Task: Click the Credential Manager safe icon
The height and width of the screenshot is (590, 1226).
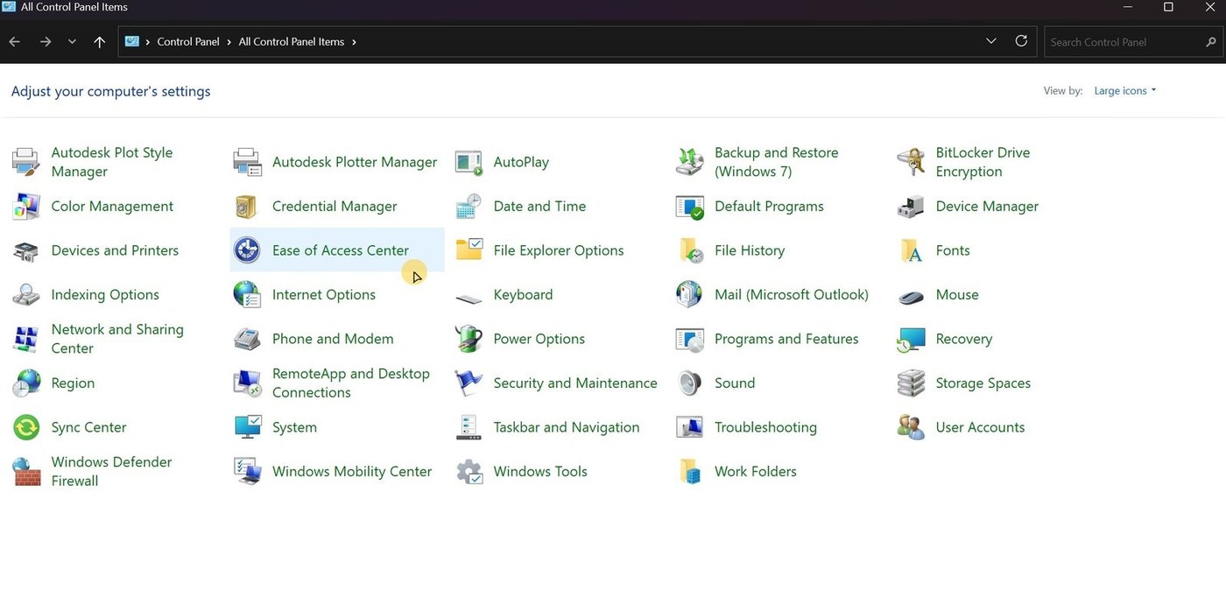Action: (247, 207)
